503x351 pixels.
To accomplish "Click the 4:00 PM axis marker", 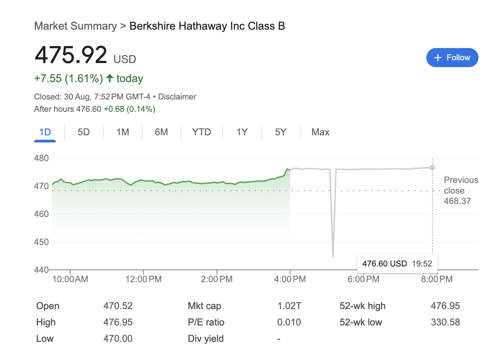I will click(x=290, y=279).
